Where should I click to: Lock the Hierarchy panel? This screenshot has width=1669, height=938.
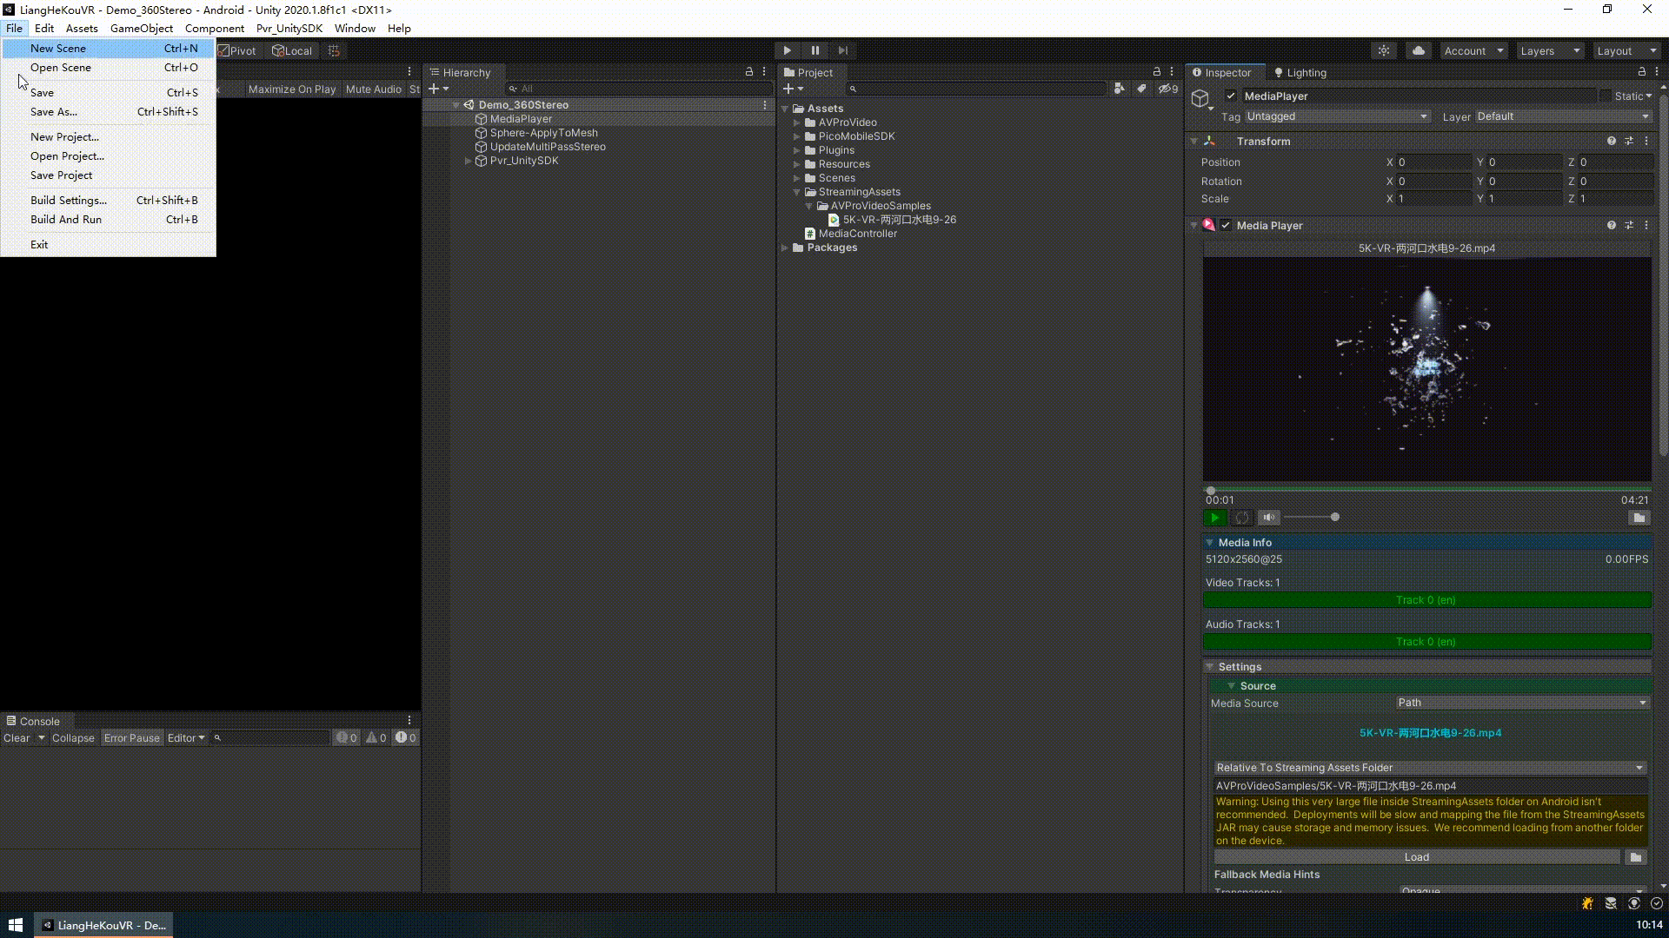coord(748,72)
